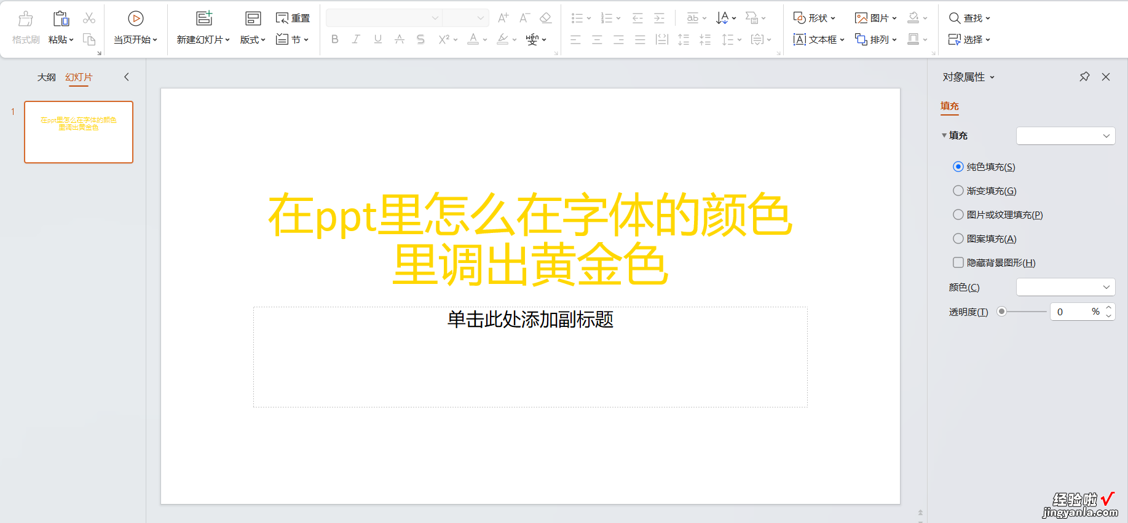Toggle Italic formatting
The width and height of the screenshot is (1128, 523).
(356, 39)
